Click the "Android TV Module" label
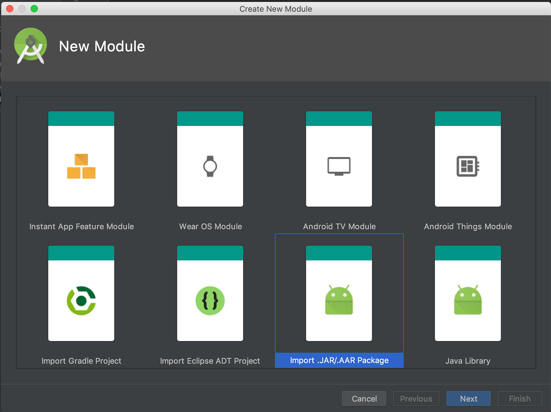The height and width of the screenshot is (412, 551). coord(339,226)
